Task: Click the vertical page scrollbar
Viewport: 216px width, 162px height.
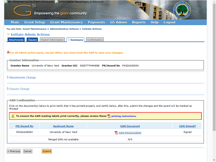Action: 214,66
